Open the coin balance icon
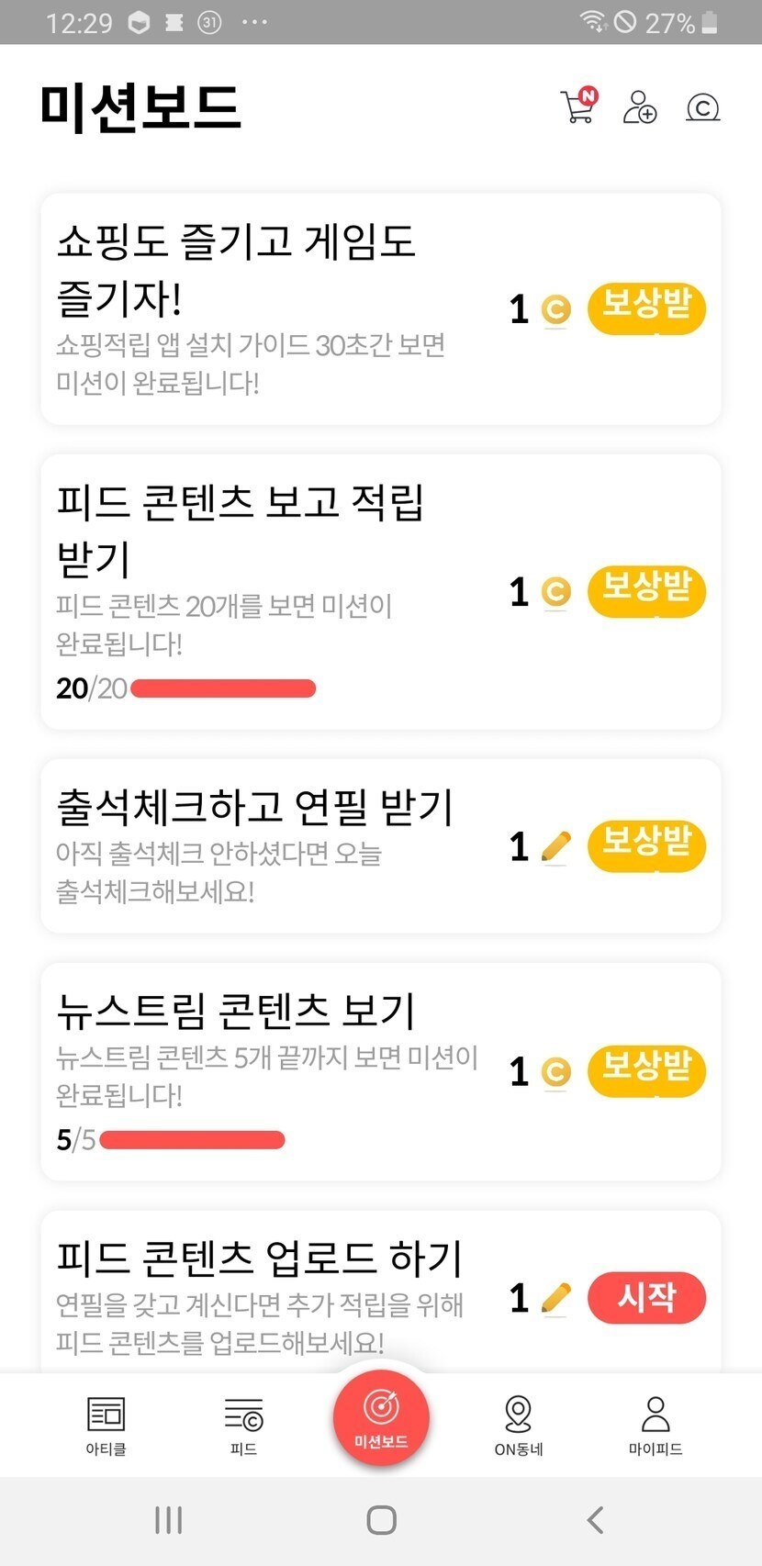The width and height of the screenshot is (762, 1566). click(702, 108)
